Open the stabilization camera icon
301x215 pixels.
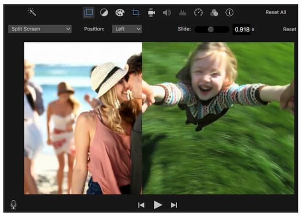coord(152,13)
